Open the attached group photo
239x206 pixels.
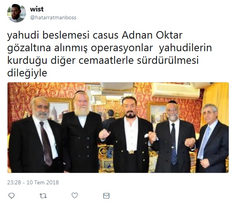point(118,127)
